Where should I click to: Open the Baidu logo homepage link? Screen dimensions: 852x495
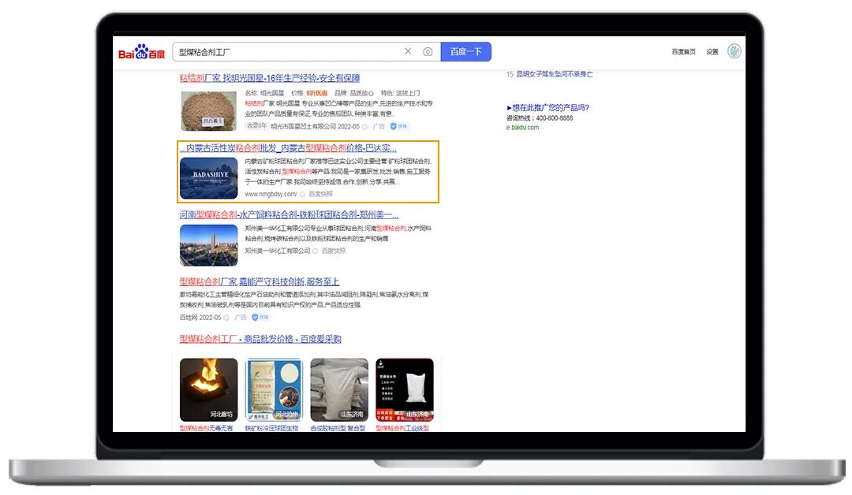pyautogui.click(x=141, y=51)
